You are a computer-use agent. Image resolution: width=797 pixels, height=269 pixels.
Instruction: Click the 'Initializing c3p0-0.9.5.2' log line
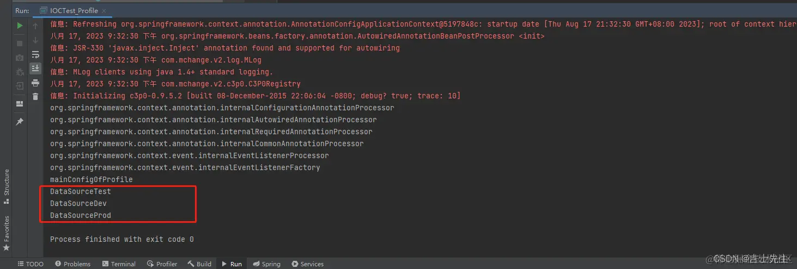[255, 96]
